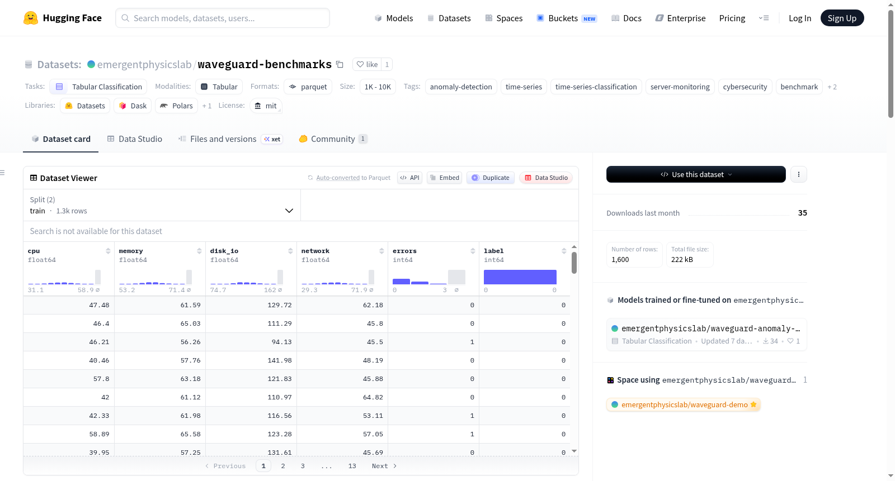
Task: Click the mit license tag
Action: click(266, 106)
